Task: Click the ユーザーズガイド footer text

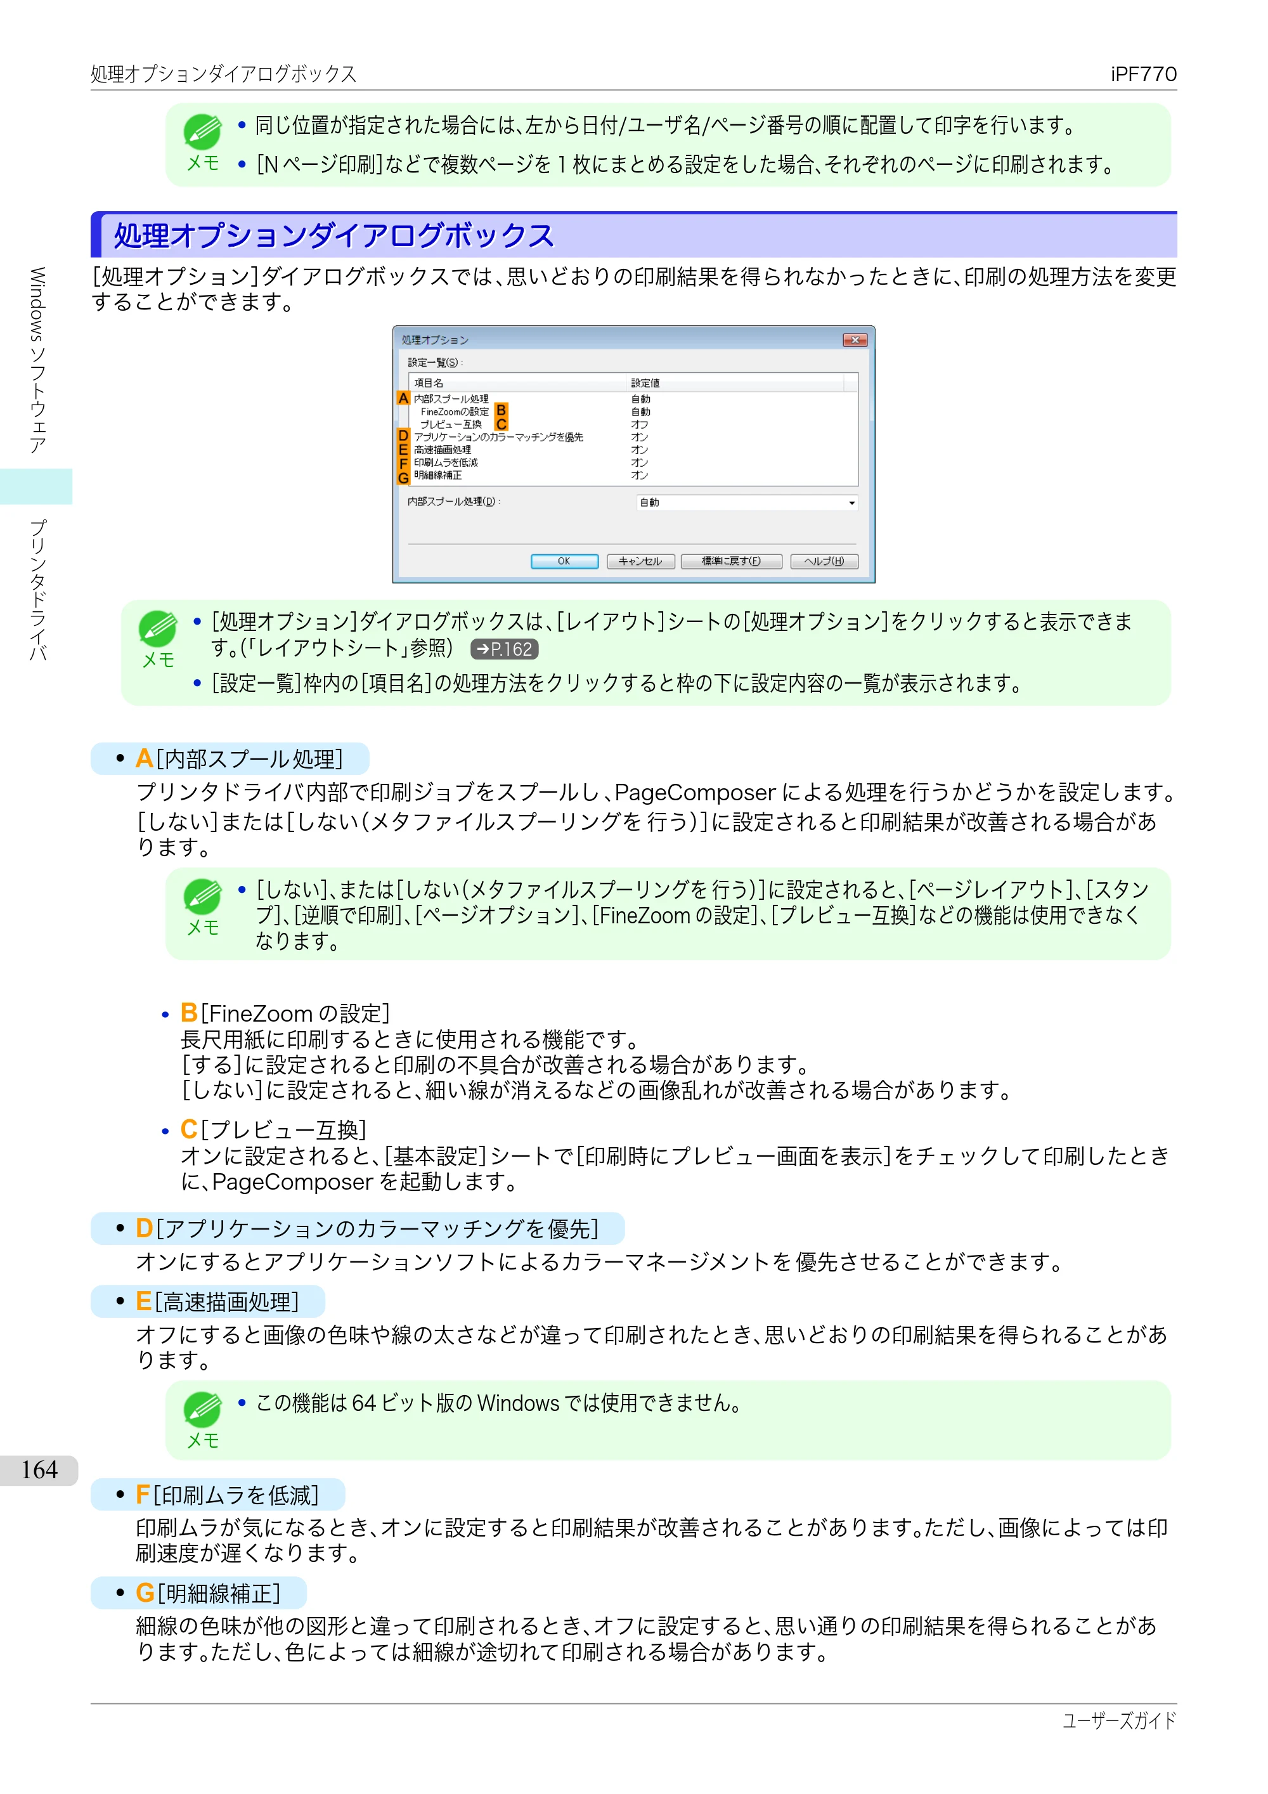Action: click(x=1119, y=1720)
